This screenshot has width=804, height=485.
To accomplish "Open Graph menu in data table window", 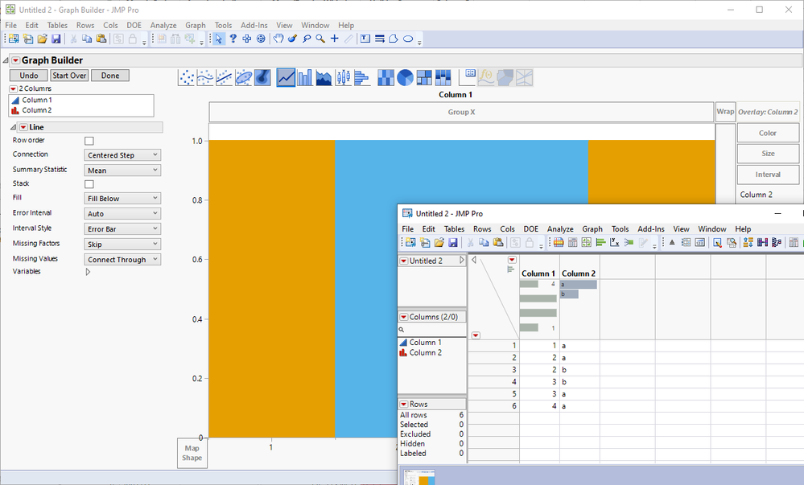I will tap(592, 229).
